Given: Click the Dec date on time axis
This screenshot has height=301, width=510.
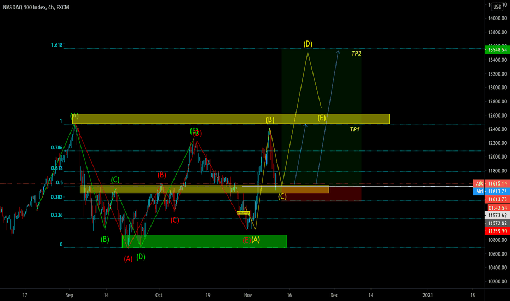Looking at the screenshot, I should pos(334,296).
